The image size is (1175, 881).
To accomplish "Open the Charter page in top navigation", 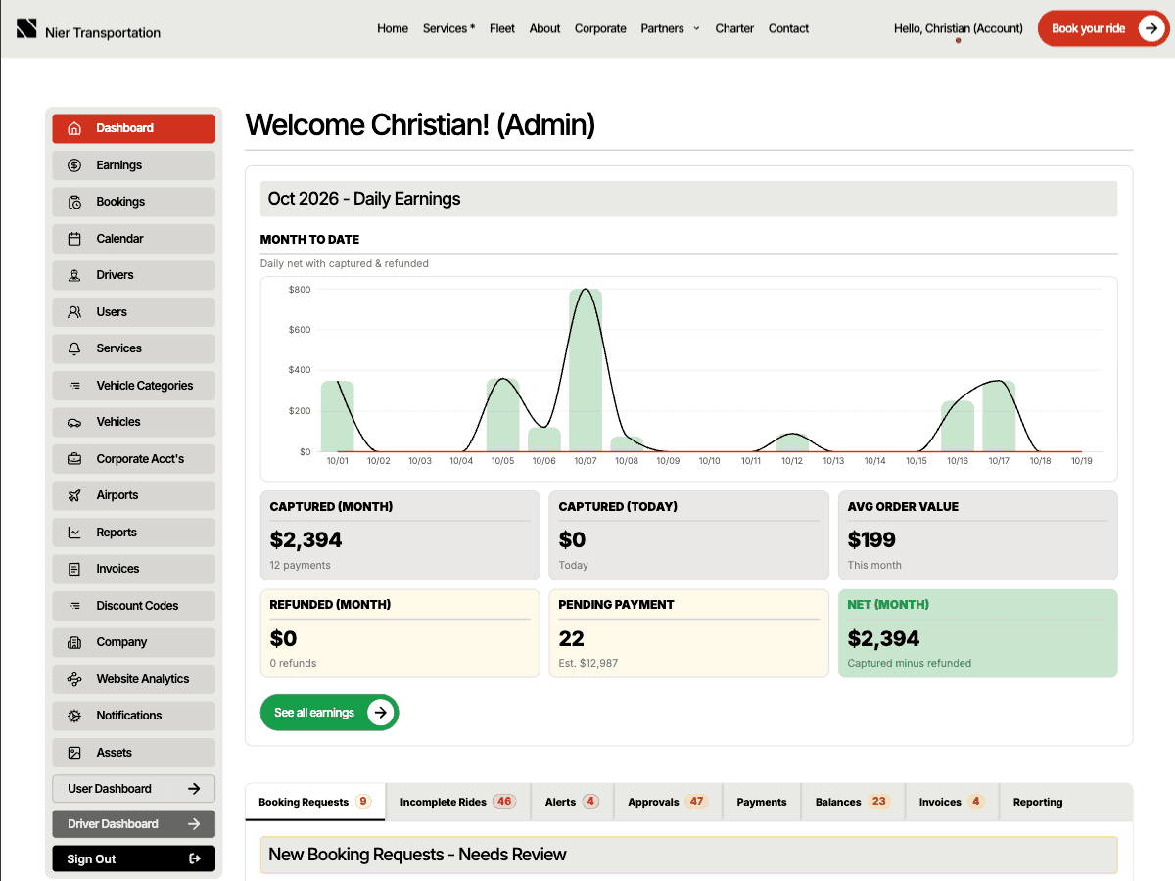I will coord(734,29).
